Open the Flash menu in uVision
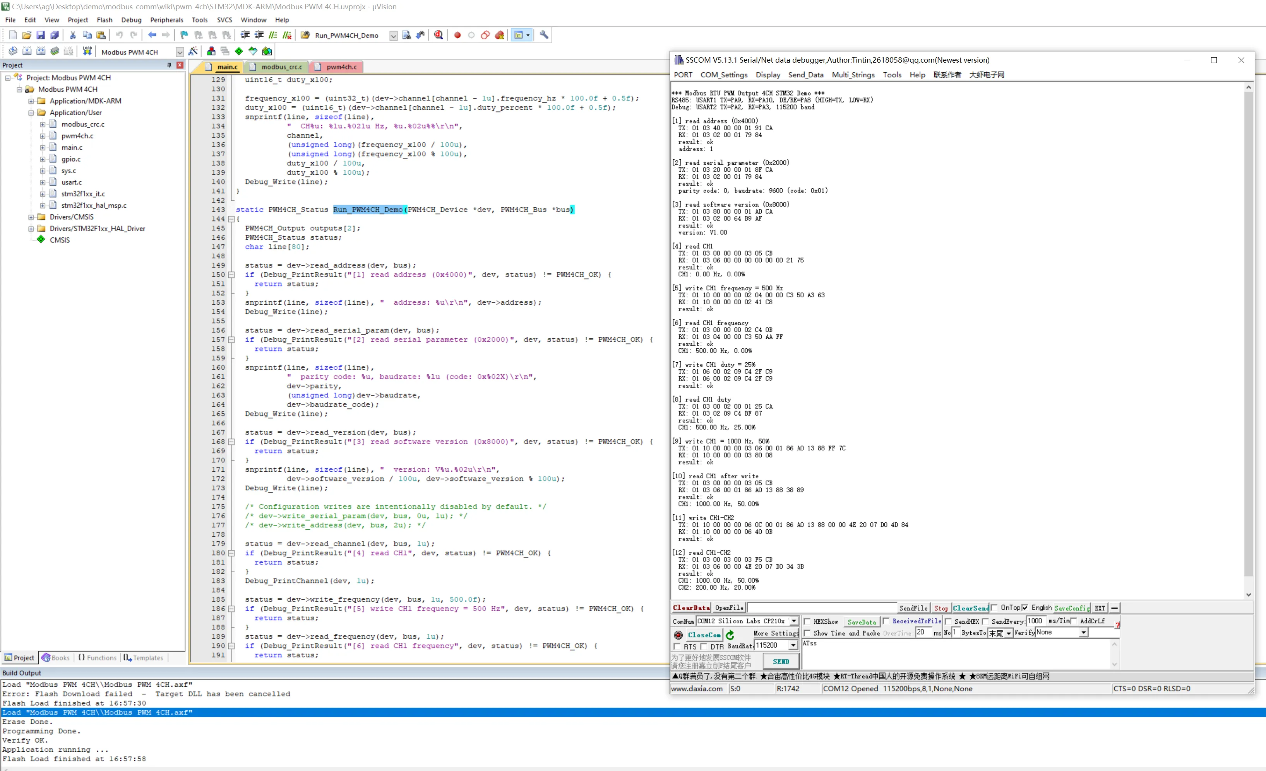The image size is (1266, 771). [104, 20]
